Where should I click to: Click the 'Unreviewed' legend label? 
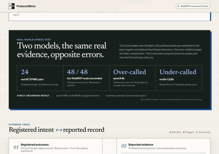pos(204,132)
